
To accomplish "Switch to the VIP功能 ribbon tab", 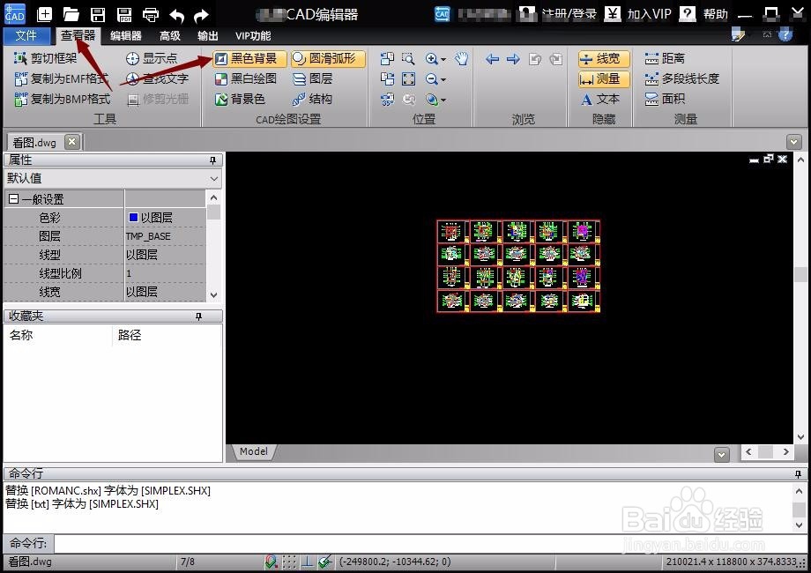I will (x=253, y=35).
